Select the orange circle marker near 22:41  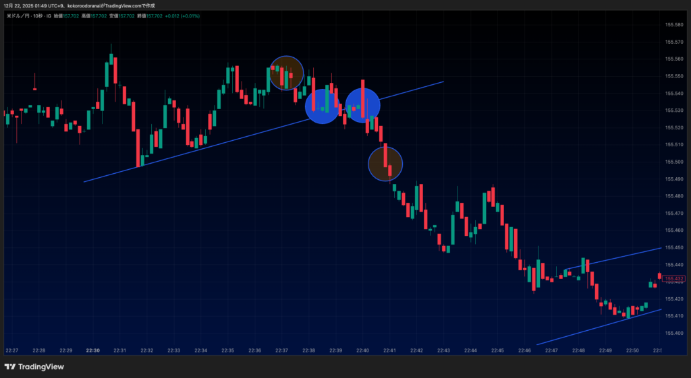point(385,164)
